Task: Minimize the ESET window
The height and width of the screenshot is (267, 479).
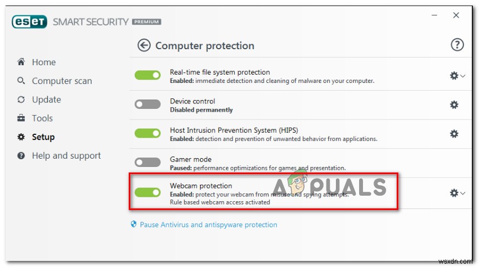Action: [432, 16]
